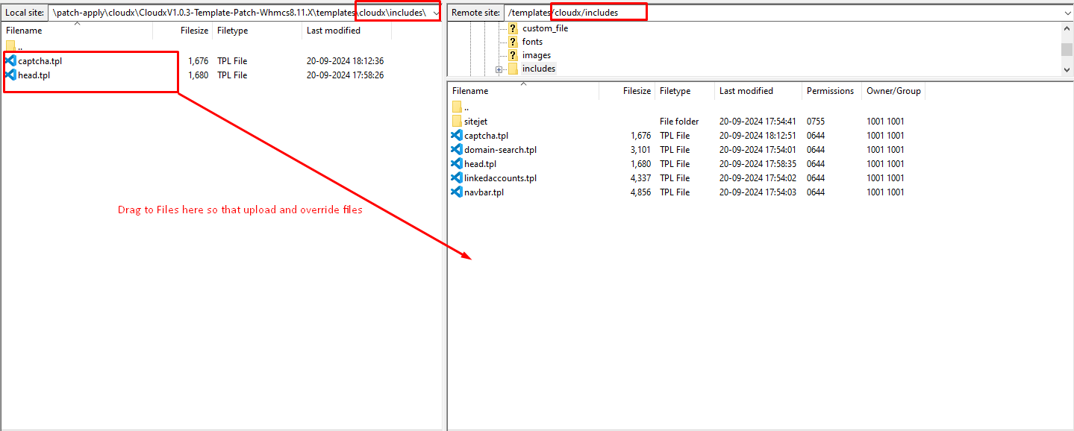Select local captcha.tpl file icon

(x=10, y=60)
